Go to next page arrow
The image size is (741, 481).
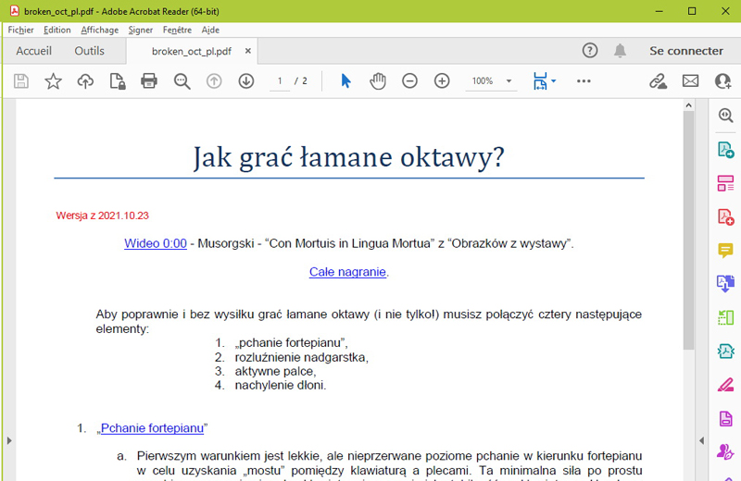click(245, 81)
